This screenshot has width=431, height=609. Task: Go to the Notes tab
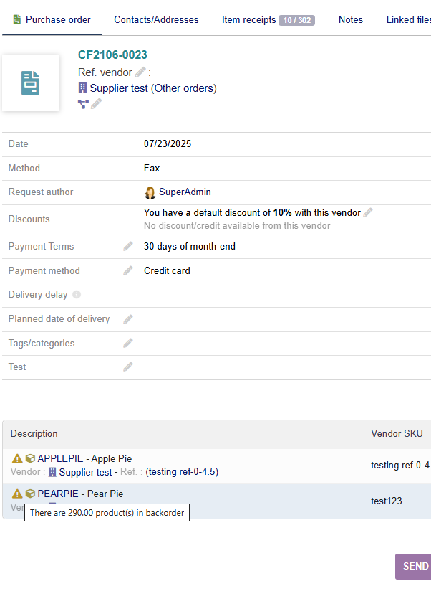(x=350, y=20)
